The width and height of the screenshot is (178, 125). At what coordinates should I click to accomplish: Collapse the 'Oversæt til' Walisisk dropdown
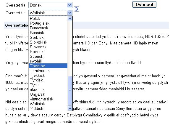tap(69, 13)
